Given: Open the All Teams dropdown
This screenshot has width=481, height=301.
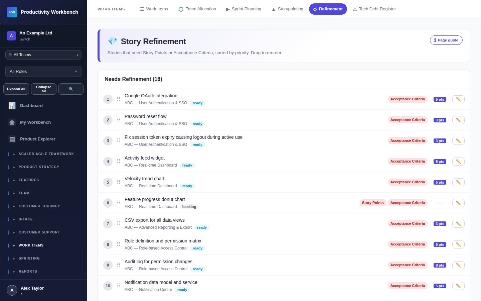Looking at the screenshot, I should pyautogui.click(x=43, y=55).
